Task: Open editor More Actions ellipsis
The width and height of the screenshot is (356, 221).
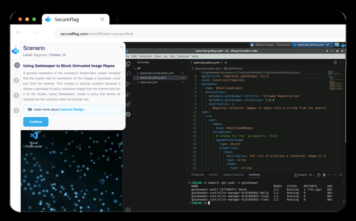Action: coord(341,63)
